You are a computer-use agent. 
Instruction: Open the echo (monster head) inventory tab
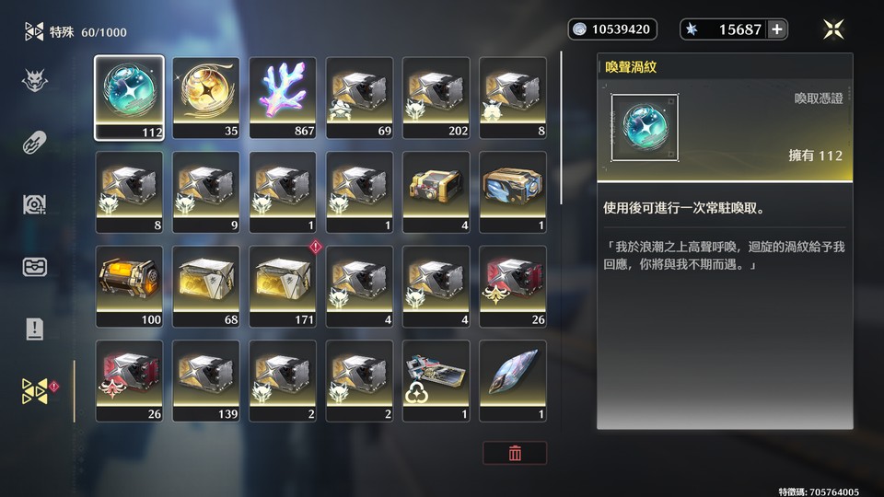click(34, 81)
